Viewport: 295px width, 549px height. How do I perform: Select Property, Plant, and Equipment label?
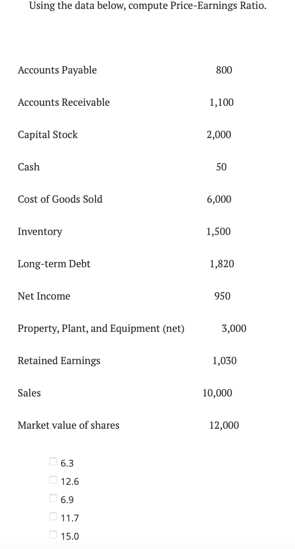coord(101,328)
